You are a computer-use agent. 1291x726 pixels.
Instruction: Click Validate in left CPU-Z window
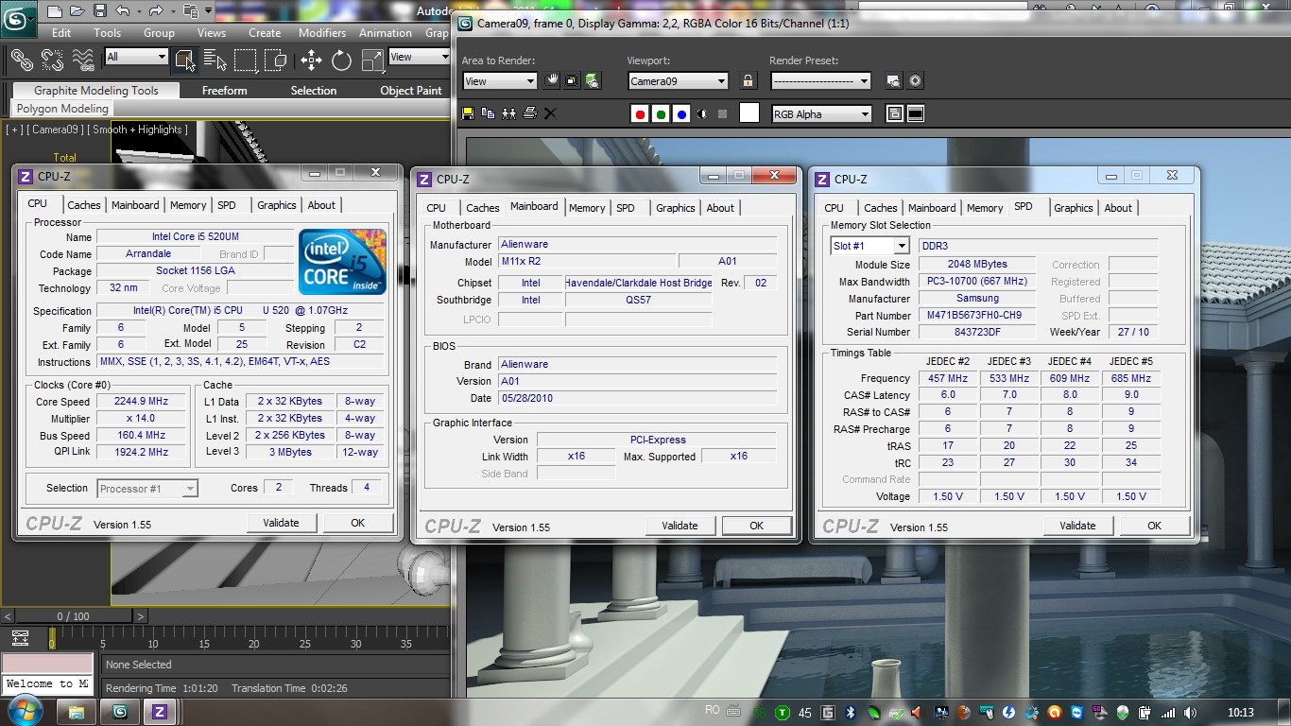pyautogui.click(x=281, y=523)
